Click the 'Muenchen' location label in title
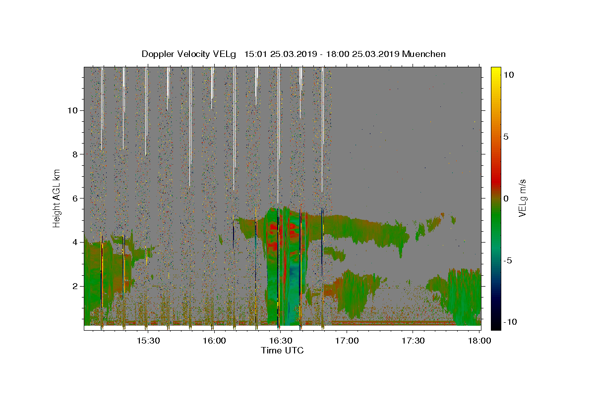The width and height of the screenshot is (595, 396). click(x=424, y=54)
